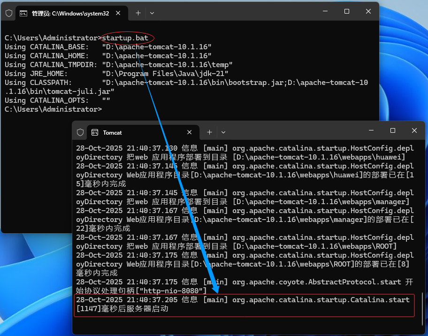Open a new tab in the administrator terminal
428x336 pixels.
pyautogui.click(x=138, y=13)
